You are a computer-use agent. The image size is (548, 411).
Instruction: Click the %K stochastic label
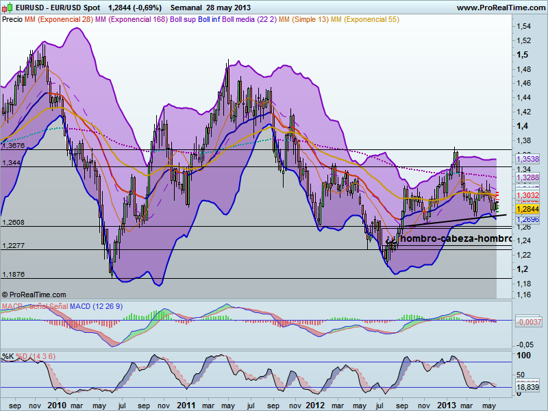8,356
